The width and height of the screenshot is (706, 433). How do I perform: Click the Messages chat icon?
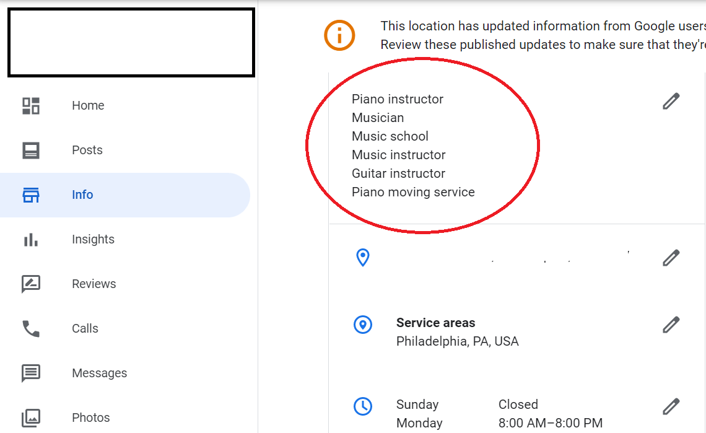tap(31, 374)
